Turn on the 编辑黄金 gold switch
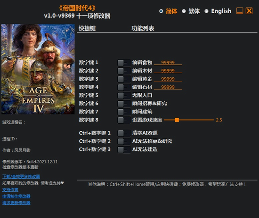 click(x=124, y=79)
